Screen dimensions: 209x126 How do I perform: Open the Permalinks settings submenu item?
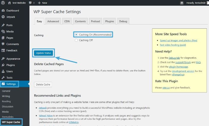coord(7,117)
